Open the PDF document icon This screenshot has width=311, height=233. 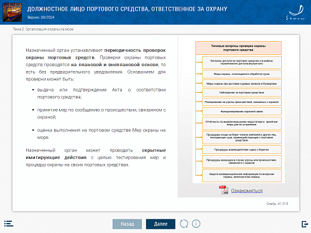click(223, 189)
